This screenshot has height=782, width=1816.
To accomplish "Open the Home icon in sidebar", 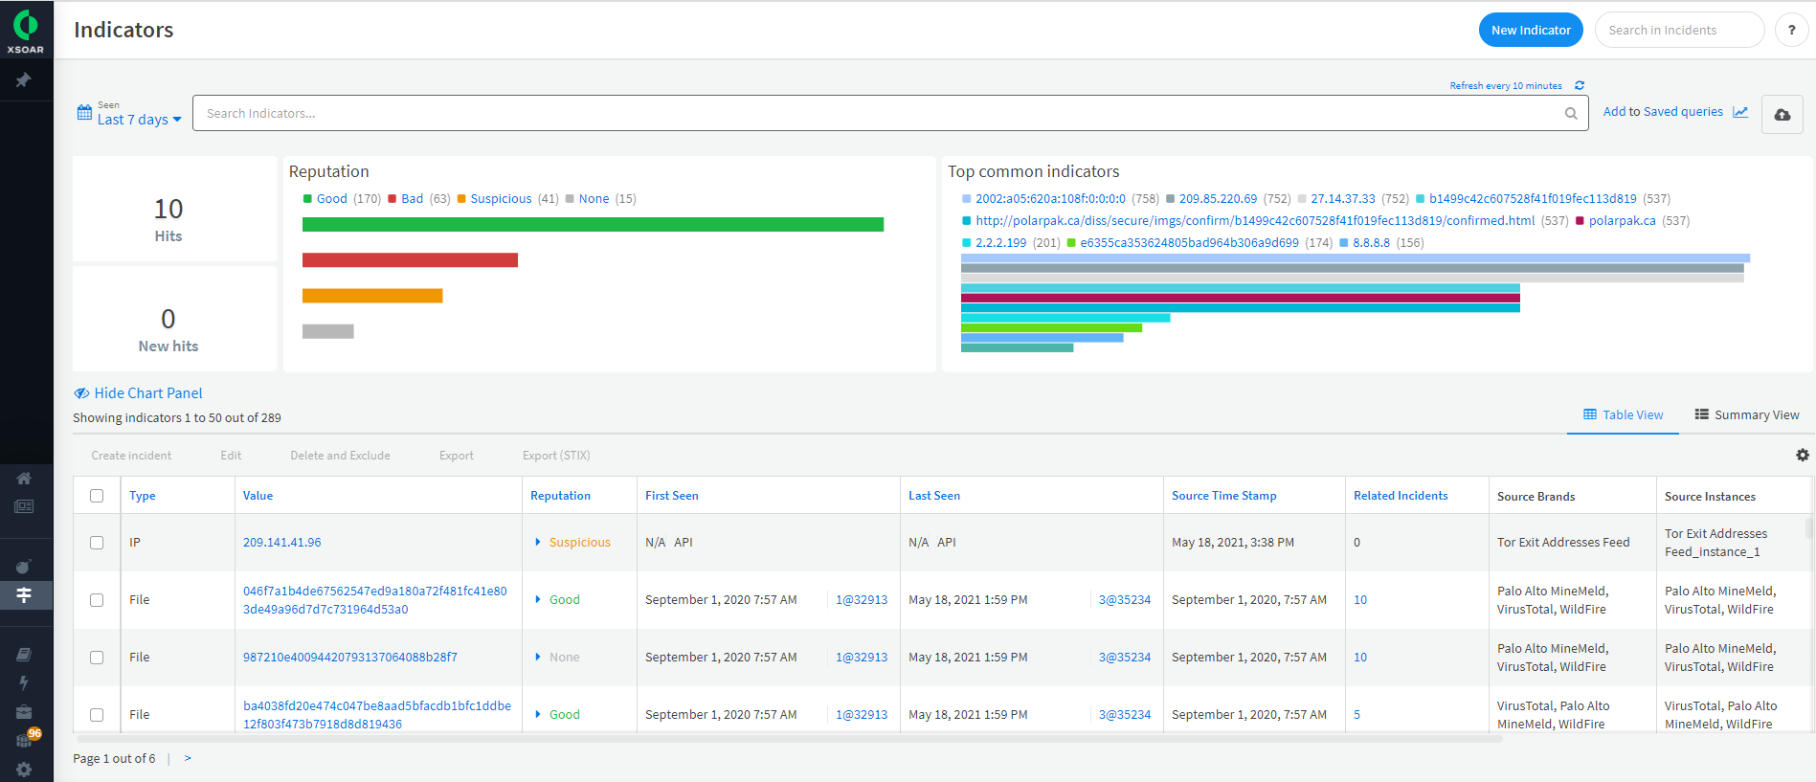I will pyautogui.click(x=24, y=478).
